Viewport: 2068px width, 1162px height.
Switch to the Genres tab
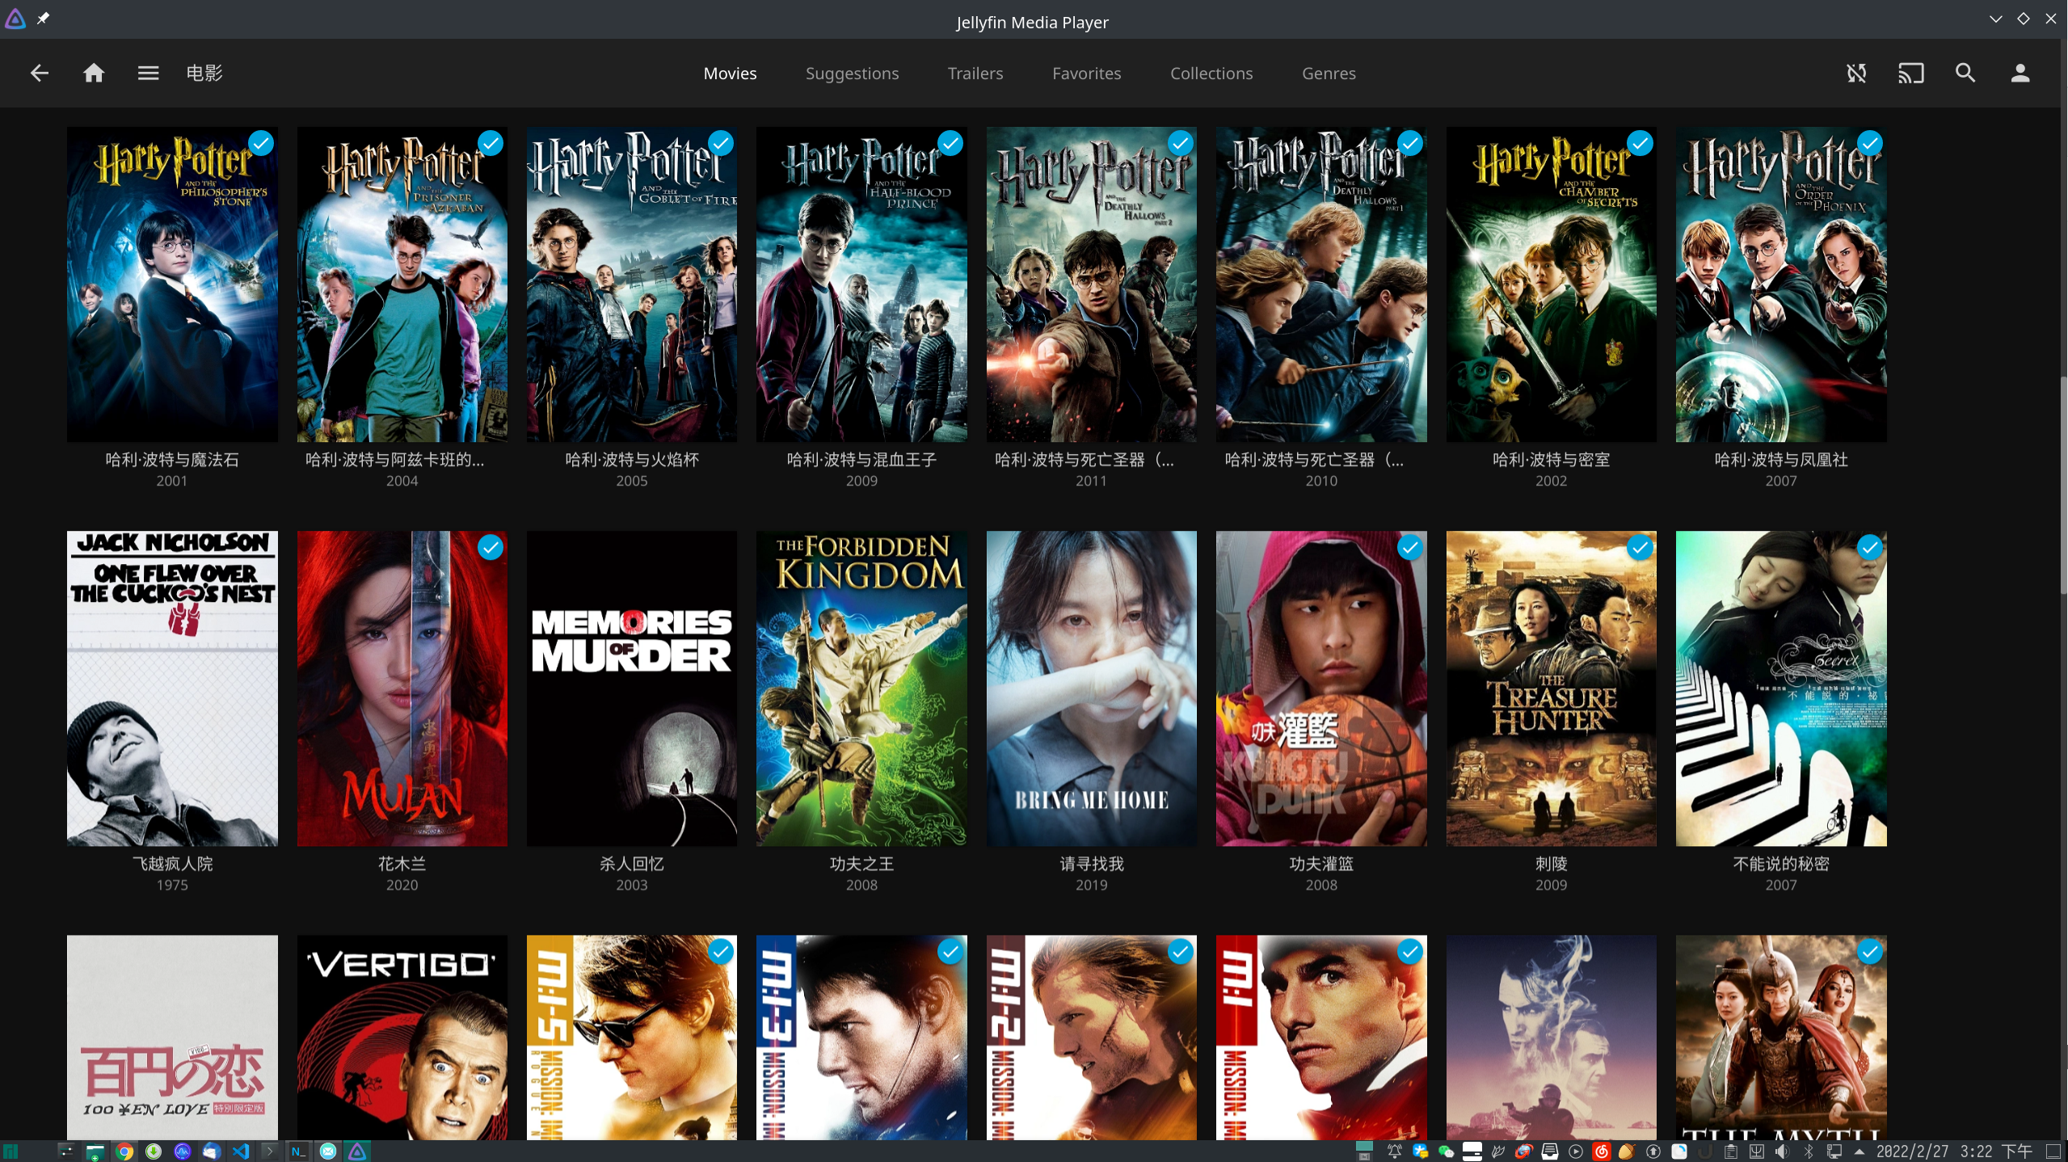(x=1329, y=74)
